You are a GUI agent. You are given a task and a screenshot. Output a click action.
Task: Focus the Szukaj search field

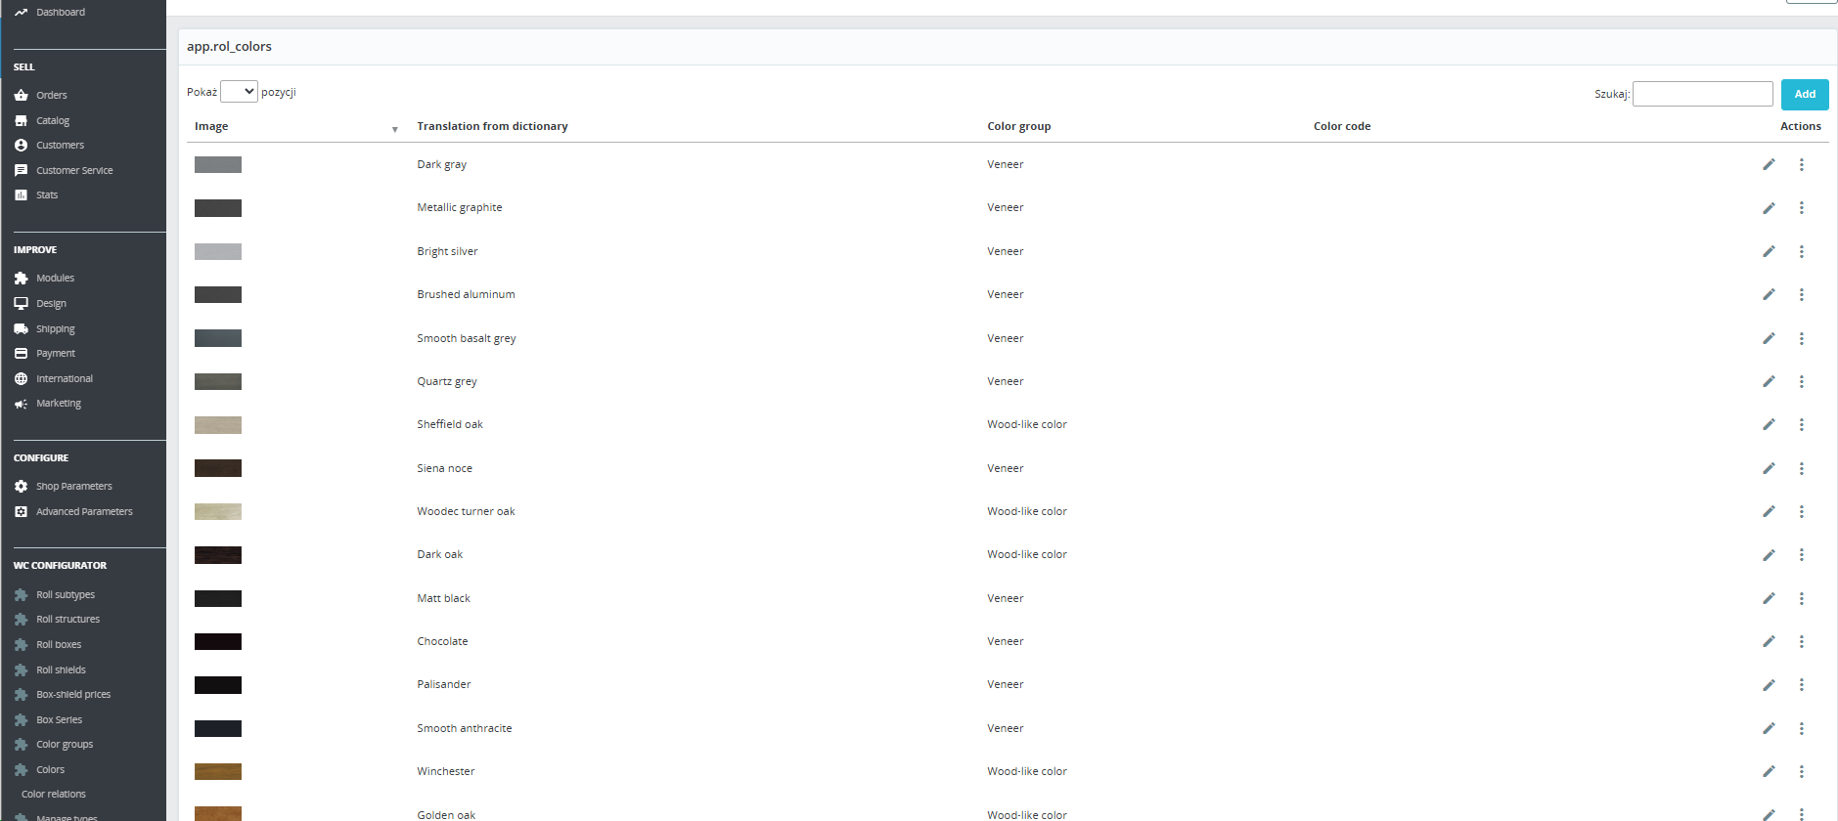(1702, 94)
